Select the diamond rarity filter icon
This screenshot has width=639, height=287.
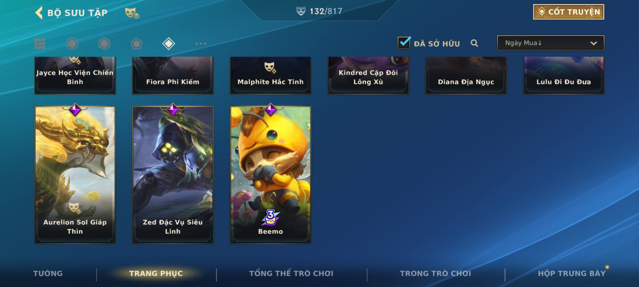pyautogui.click(x=169, y=44)
